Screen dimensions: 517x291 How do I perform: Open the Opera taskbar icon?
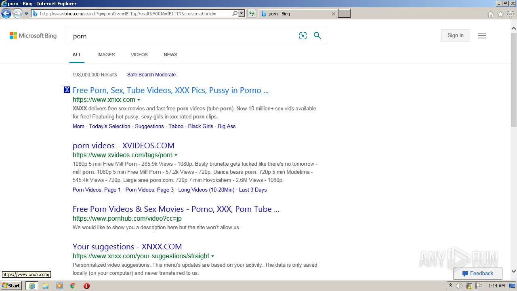point(86,286)
